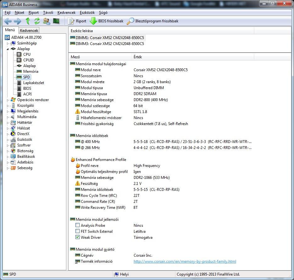
Task: Go back with the blue left arrow
Action: [8, 21]
